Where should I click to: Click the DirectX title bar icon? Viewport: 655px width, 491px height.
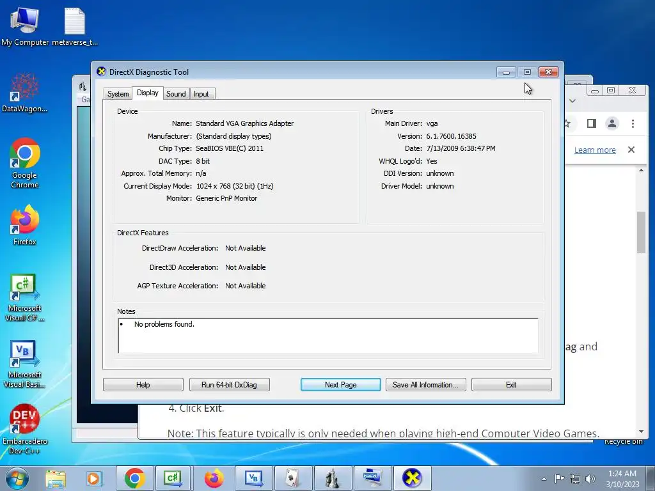[101, 72]
